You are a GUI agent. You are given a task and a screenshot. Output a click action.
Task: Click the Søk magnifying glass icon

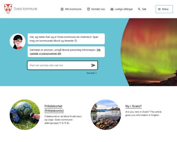(139, 9)
